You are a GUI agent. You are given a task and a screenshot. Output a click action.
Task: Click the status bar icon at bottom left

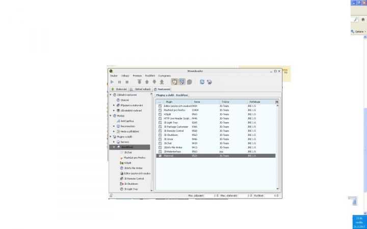[x=111, y=195]
